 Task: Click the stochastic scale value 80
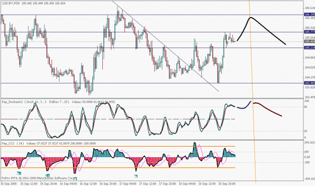click(x=306, y=107)
